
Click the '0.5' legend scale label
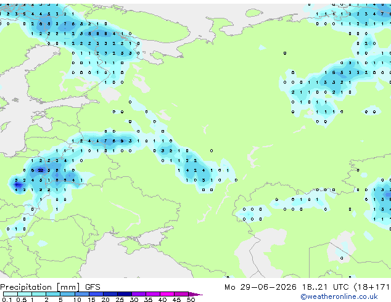point(22,300)
